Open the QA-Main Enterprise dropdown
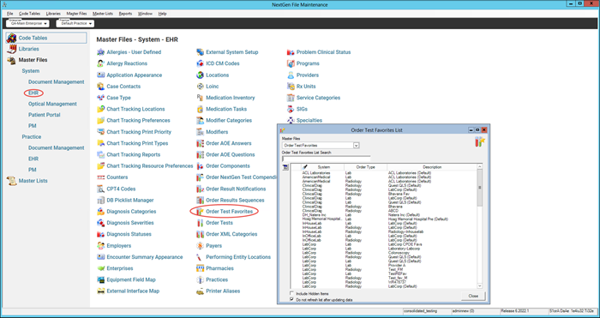Image resolution: width=600 pixels, height=318 pixels. [27, 23]
